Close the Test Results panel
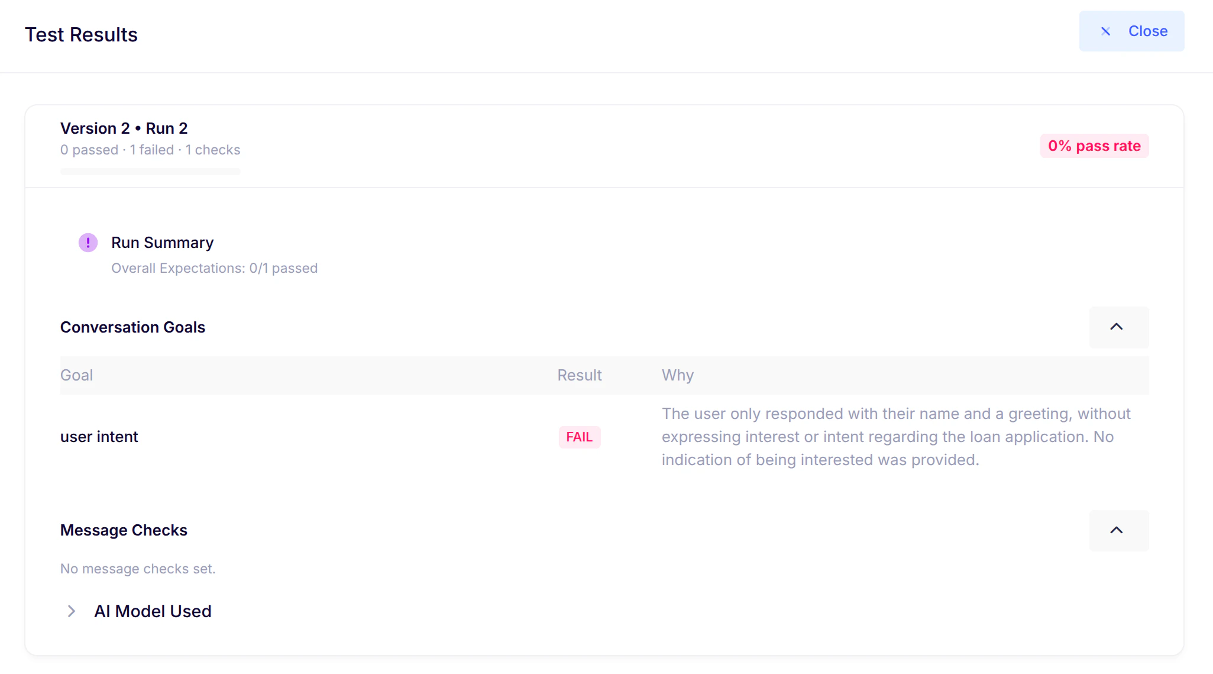This screenshot has height=674, width=1213. [1131, 31]
